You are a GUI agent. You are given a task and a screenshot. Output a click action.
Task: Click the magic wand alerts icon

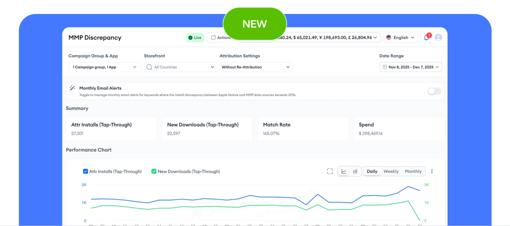click(x=72, y=88)
